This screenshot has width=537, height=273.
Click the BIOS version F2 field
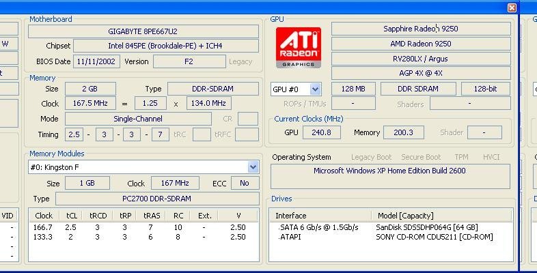189,61
